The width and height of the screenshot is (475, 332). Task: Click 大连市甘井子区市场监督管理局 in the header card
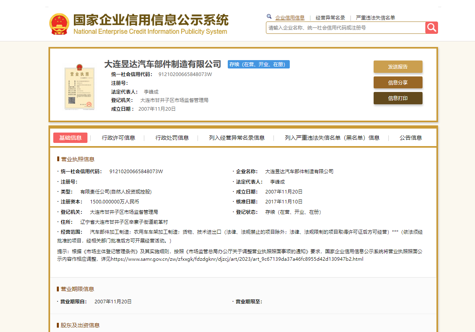point(174,100)
